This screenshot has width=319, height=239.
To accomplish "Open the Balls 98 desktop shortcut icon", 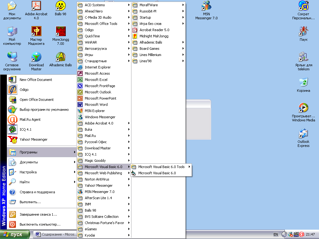I will (x=61, y=6).
